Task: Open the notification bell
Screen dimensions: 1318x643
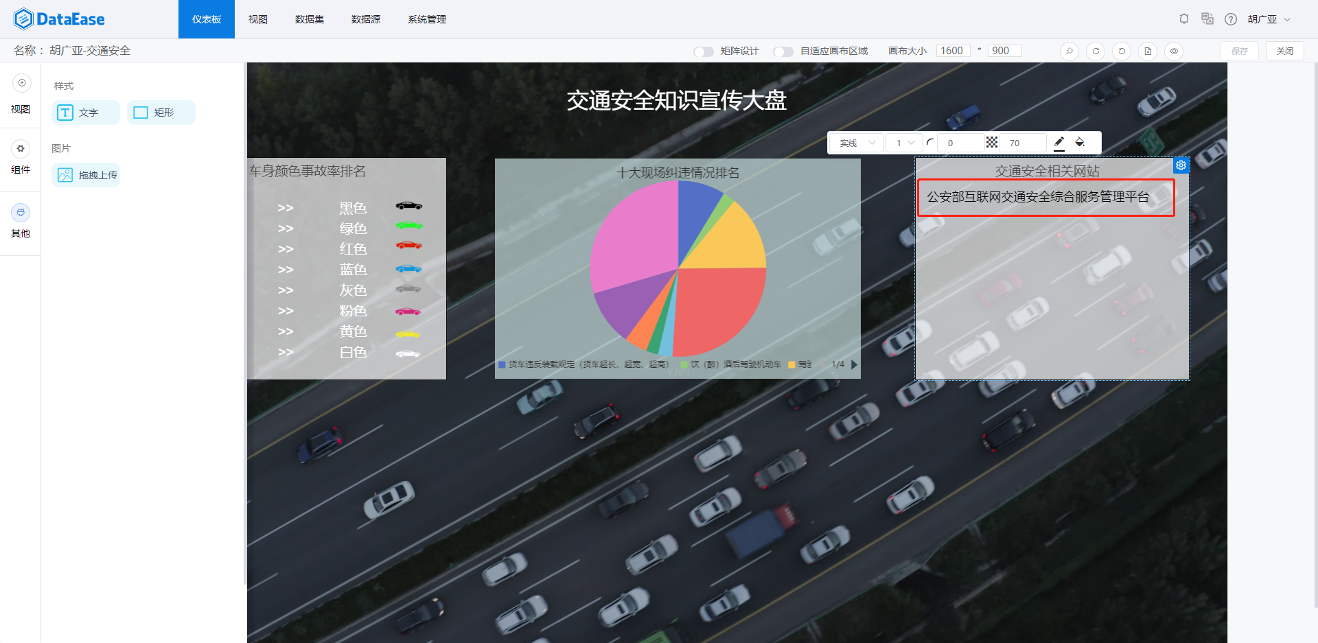Action: pos(1184,19)
